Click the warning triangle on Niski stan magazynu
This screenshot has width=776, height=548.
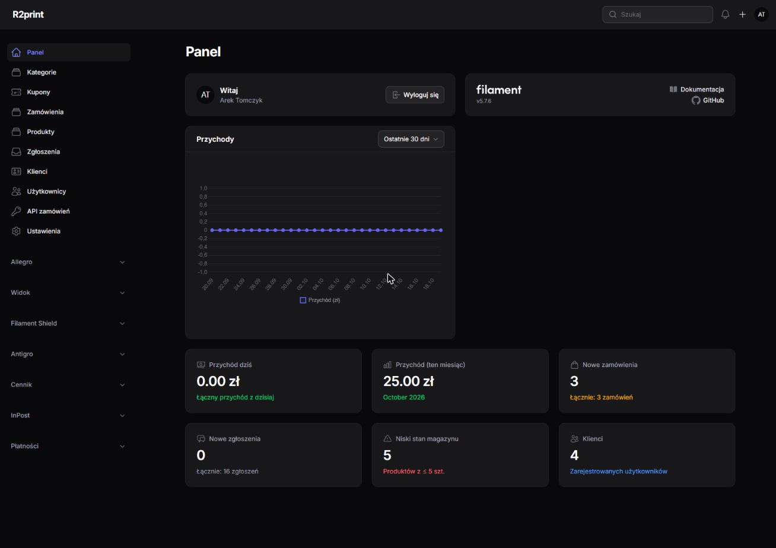point(387,439)
